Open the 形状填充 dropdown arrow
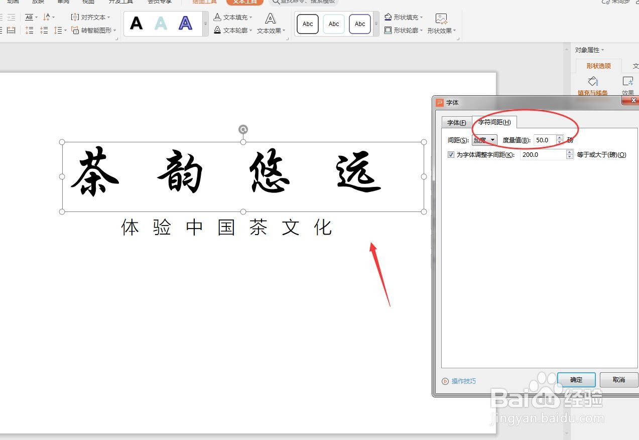This screenshot has height=440, width=639. point(422,18)
